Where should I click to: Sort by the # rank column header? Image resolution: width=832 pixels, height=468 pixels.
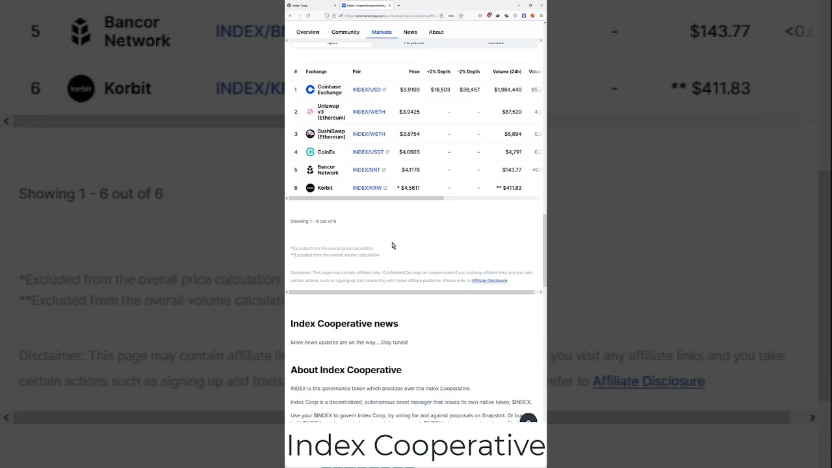pyautogui.click(x=296, y=71)
